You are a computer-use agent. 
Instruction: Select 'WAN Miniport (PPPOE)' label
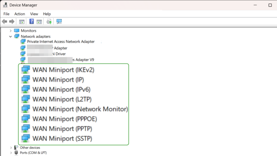click(x=65, y=119)
